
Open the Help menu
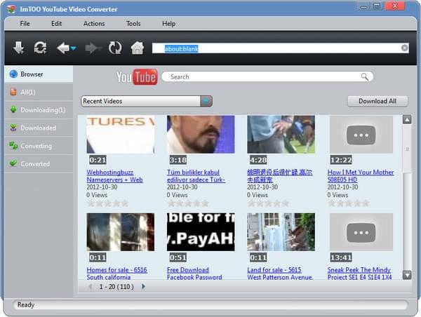168,24
